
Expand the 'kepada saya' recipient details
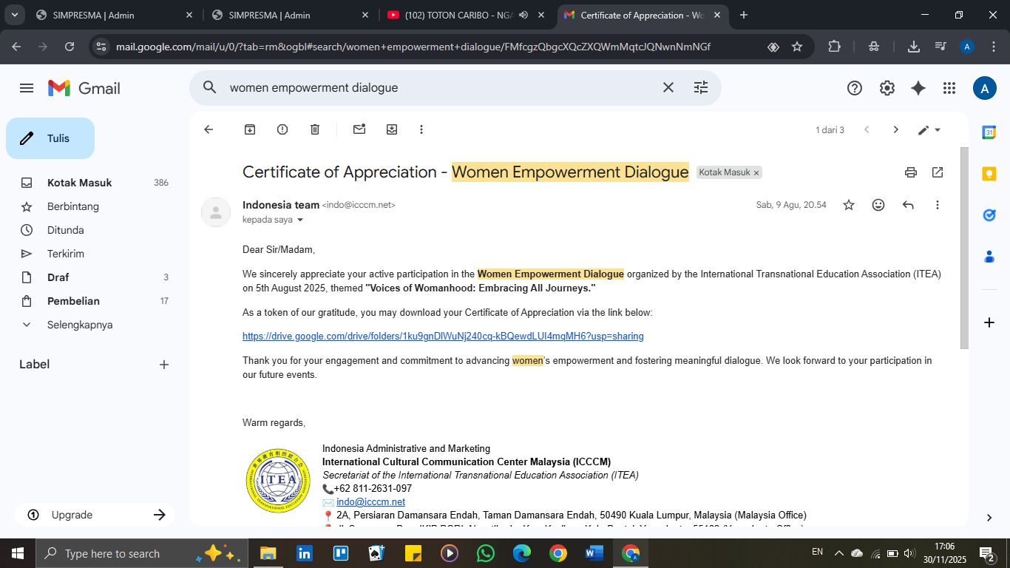(x=300, y=220)
